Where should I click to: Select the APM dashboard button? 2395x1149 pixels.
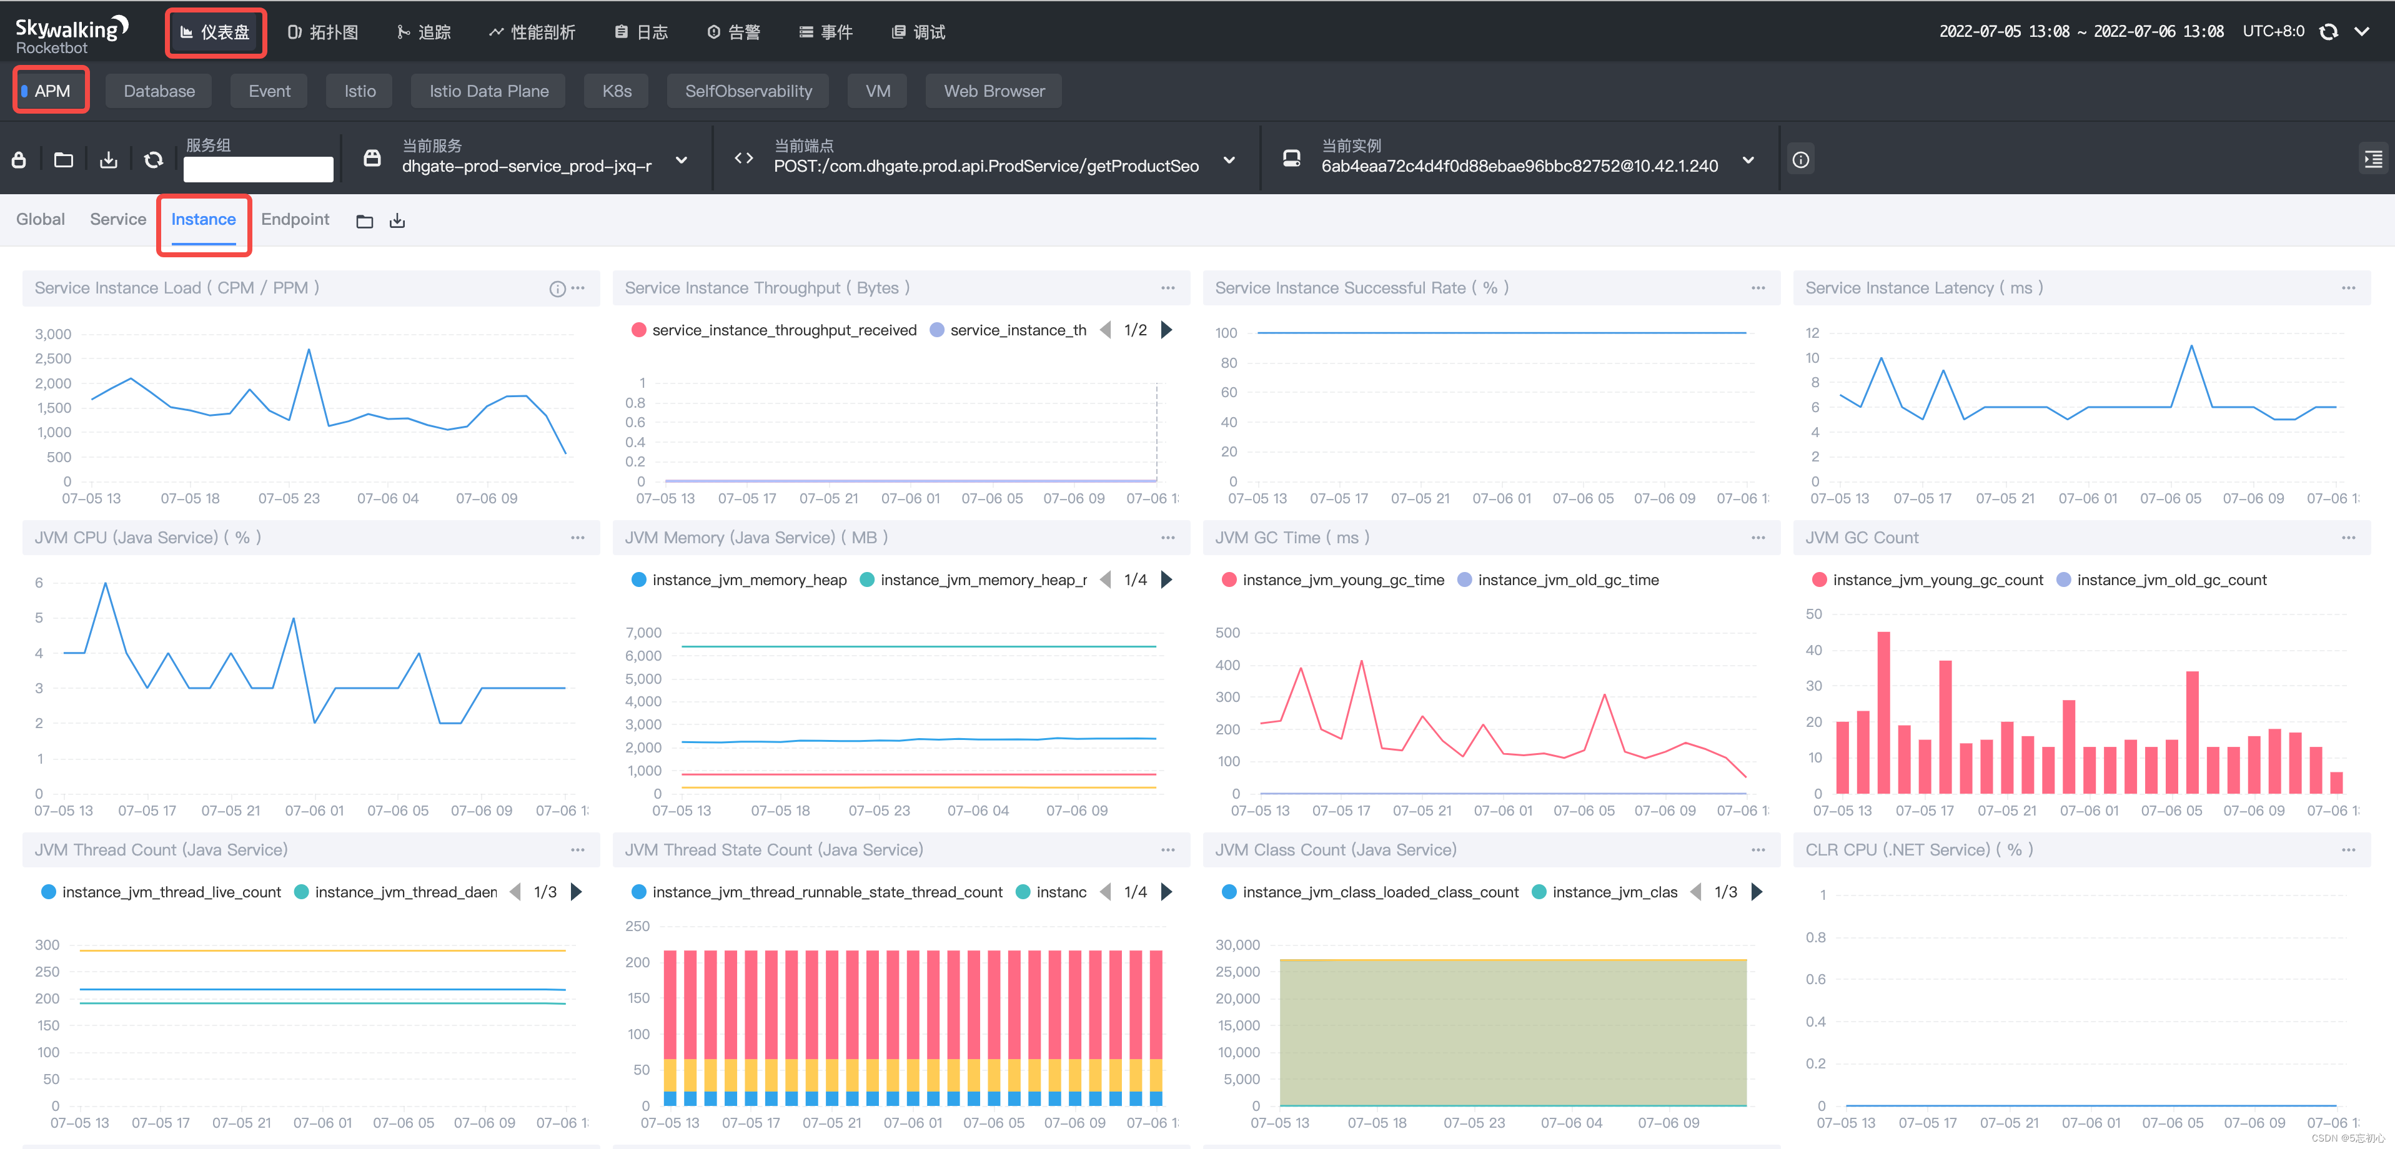point(51,91)
